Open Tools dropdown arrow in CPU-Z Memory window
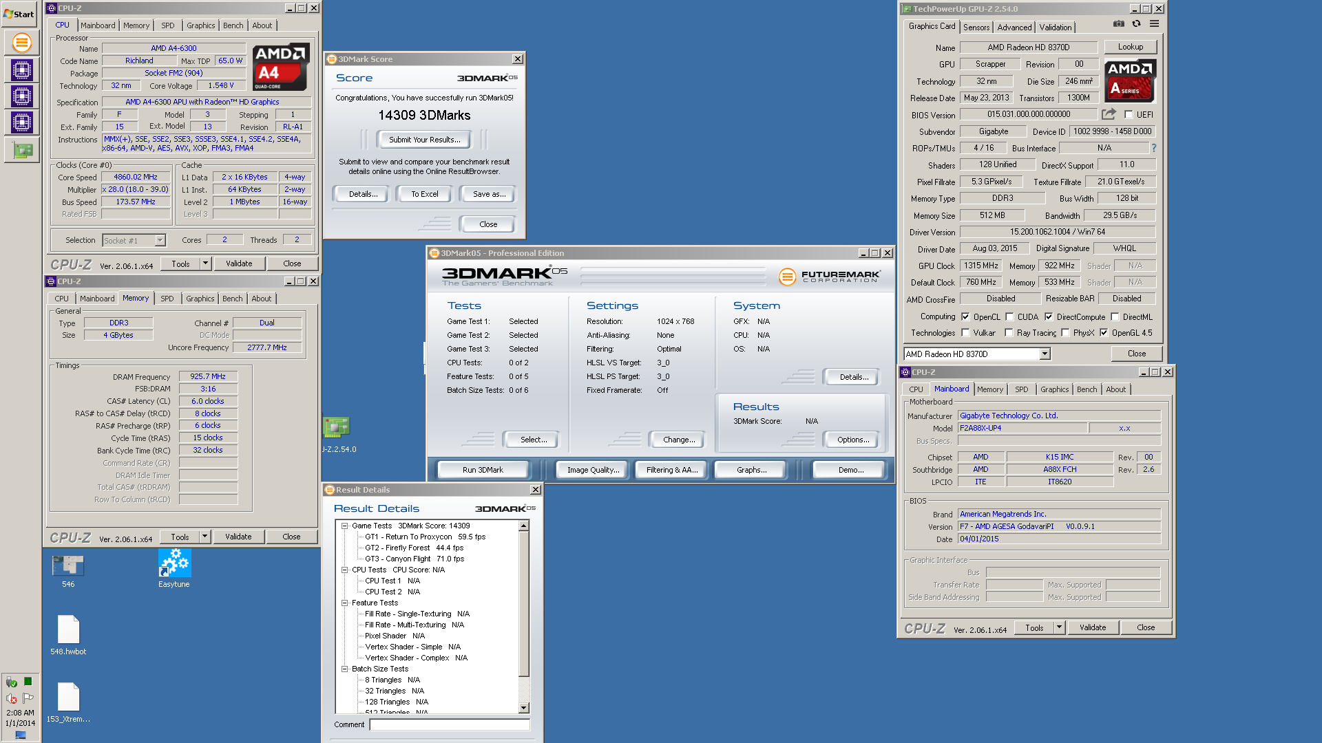The image size is (1322, 743). tap(204, 537)
